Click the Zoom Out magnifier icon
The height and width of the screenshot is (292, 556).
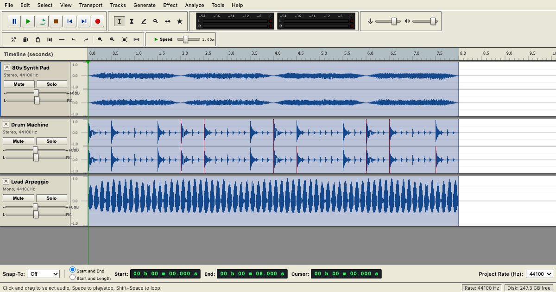(x=112, y=39)
